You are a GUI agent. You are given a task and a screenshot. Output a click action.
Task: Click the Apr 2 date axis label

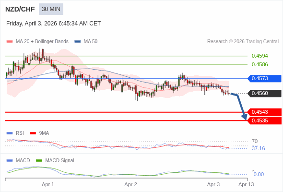point(130,184)
